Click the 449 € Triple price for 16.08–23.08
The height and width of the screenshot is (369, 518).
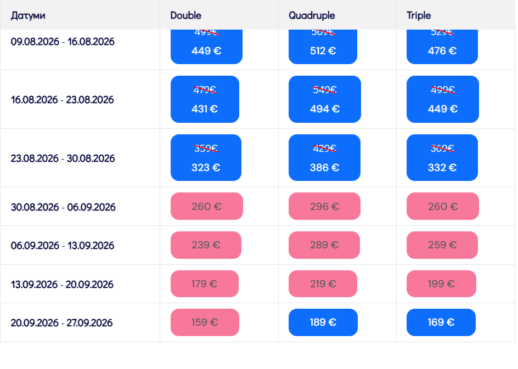[x=442, y=99]
